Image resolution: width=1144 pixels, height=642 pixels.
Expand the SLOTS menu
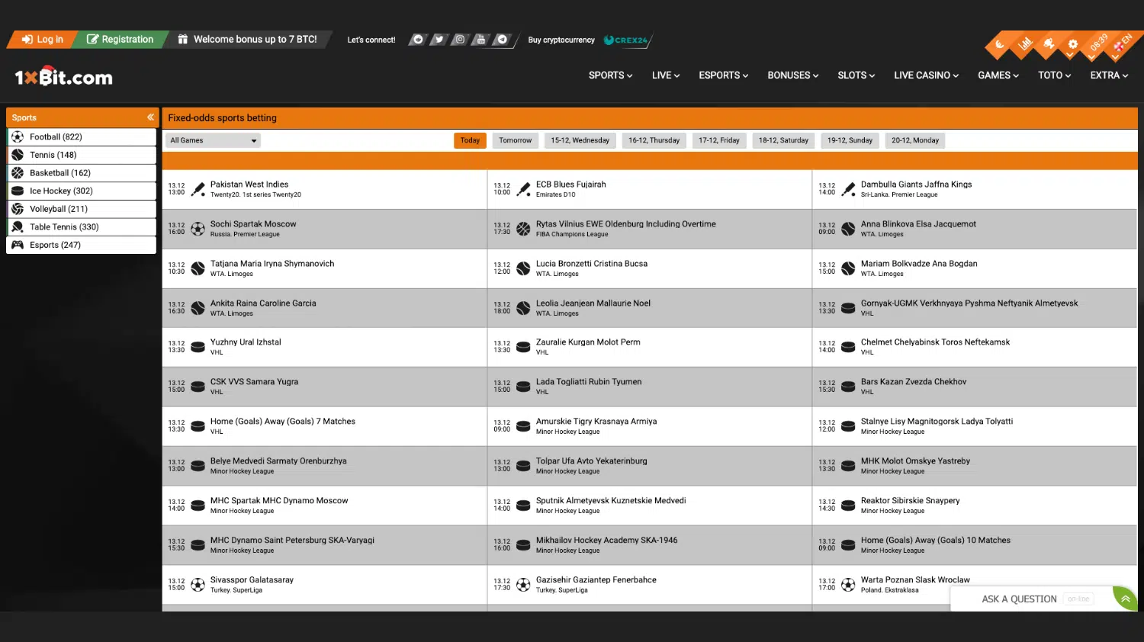coord(856,75)
